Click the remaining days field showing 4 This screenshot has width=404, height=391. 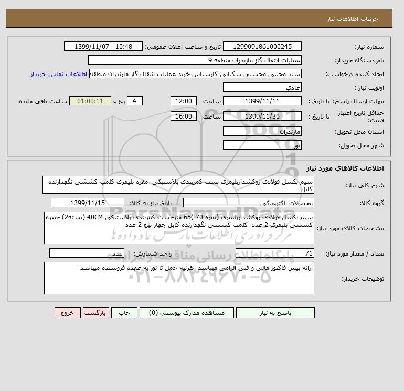point(134,101)
